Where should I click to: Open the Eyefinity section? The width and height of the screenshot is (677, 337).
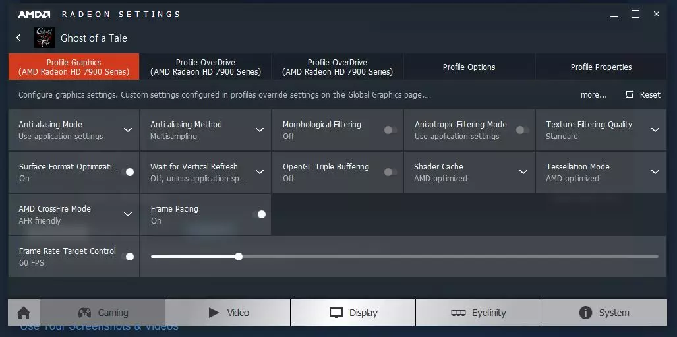[x=478, y=313]
